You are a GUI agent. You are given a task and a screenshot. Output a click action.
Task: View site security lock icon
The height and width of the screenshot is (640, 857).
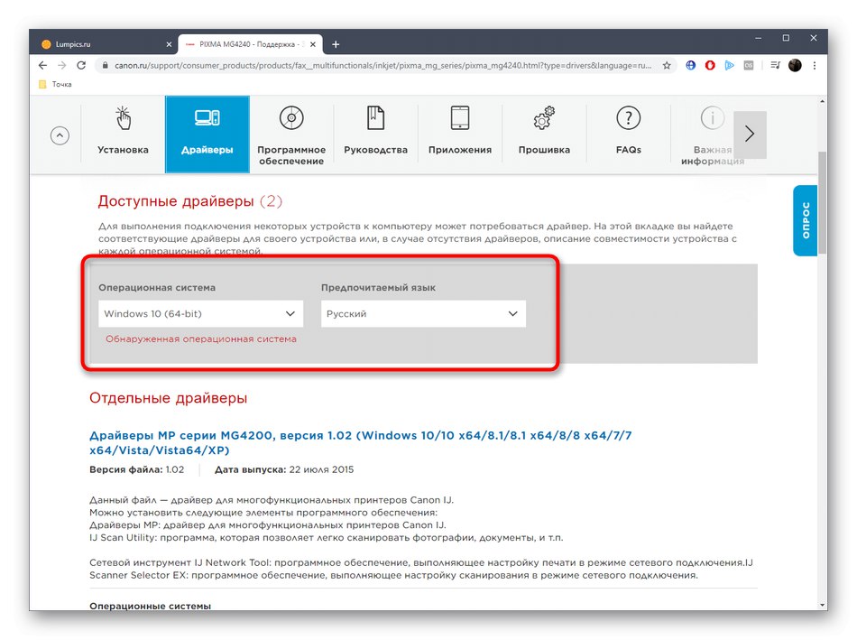[x=105, y=65]
